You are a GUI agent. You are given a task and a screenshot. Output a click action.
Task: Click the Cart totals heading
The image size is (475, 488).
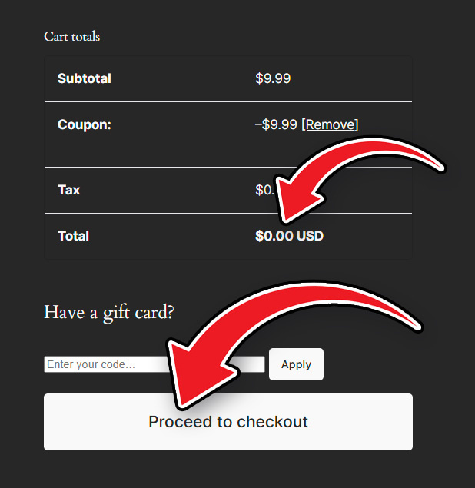(72, 36)
